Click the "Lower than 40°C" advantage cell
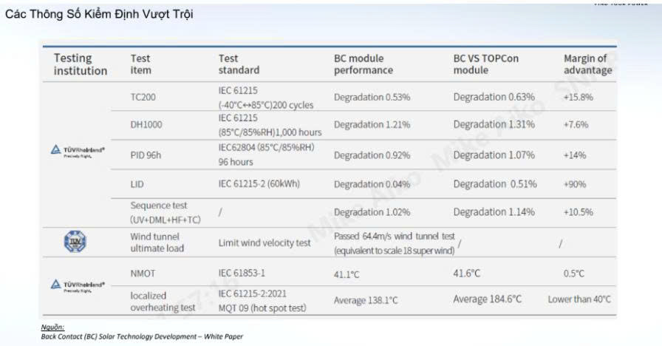The width and height of the screenshot is (662, 346). (x=579, y=299)
